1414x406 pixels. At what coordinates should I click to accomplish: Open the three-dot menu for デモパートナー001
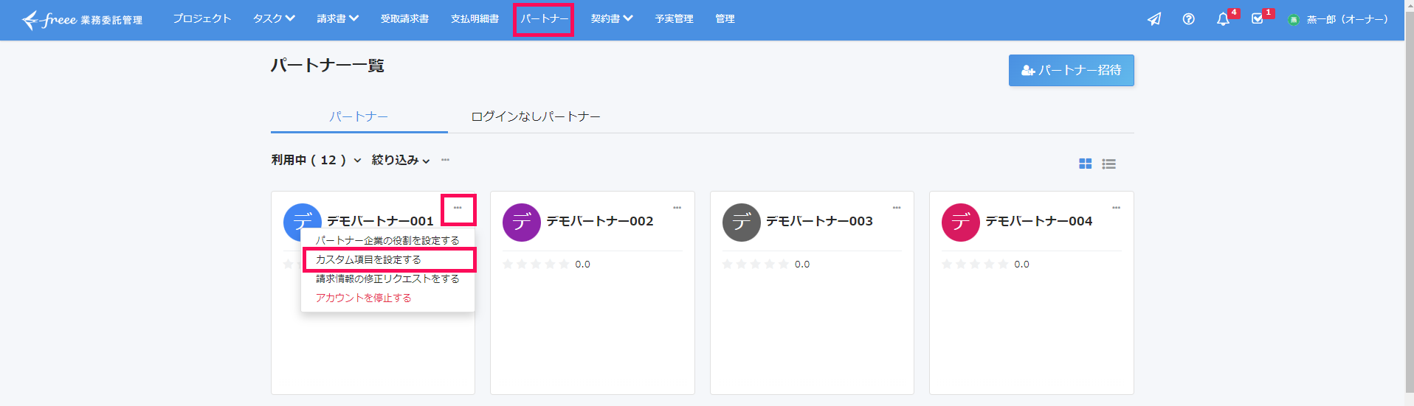coord(458,209)
